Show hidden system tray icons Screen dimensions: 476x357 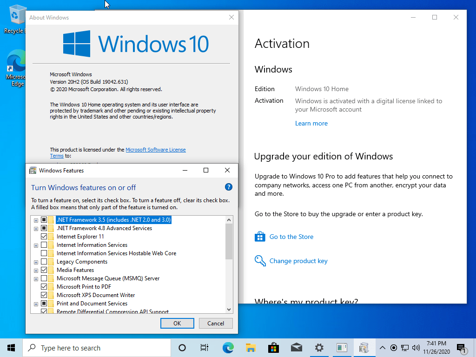click(383, 348)
